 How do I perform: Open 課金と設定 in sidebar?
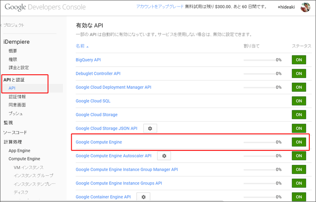[x=19, y=68]
